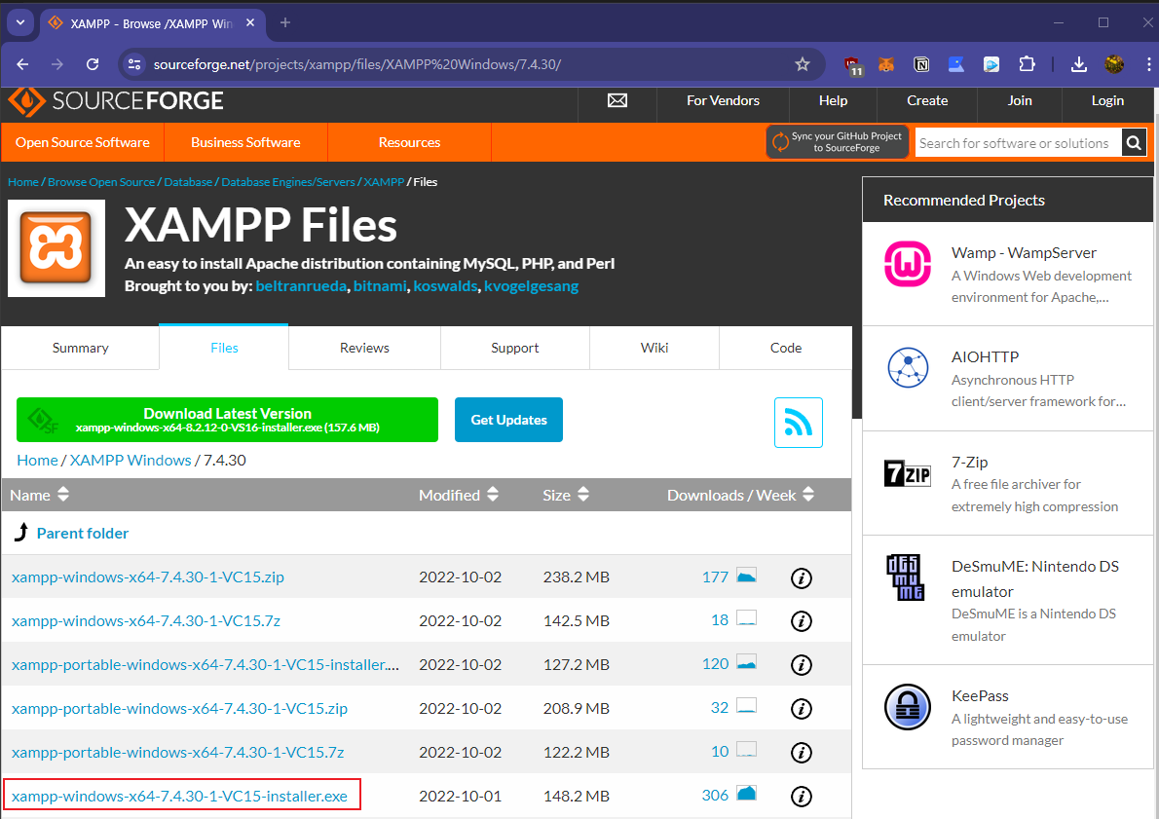Click Download Latest Version button

227,420
